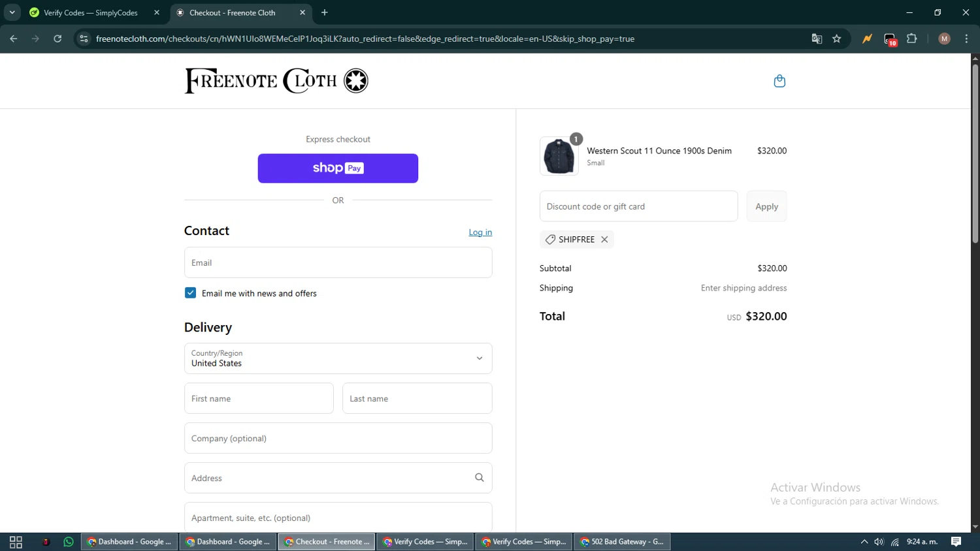Click the Apartment, suite, etc. field

click(338, 517)
